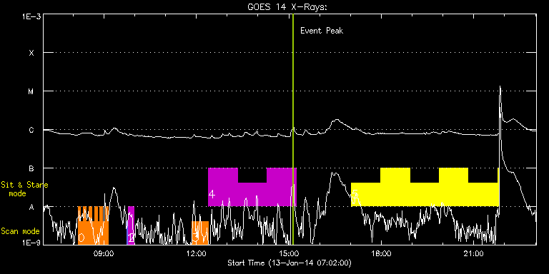Click the Event Peak text label

tap(322, 31)
